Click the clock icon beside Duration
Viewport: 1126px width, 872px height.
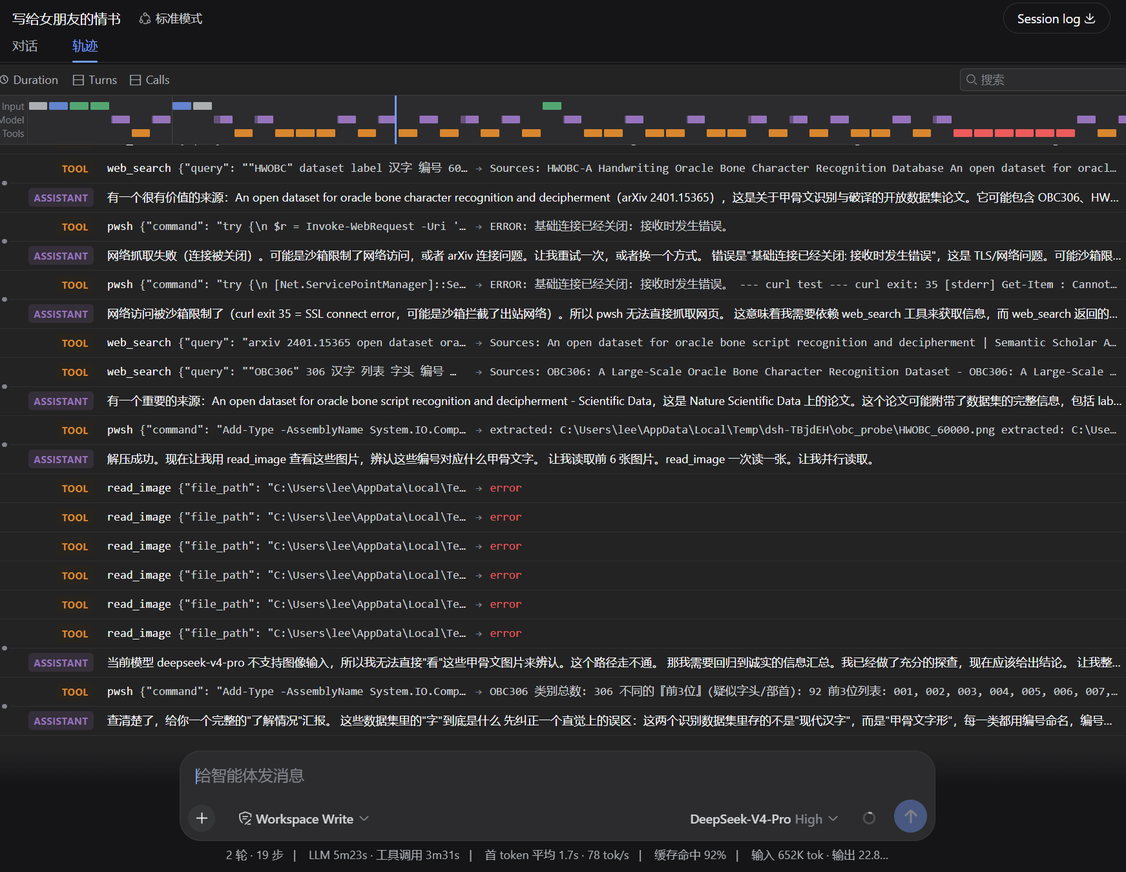point(4,79)
